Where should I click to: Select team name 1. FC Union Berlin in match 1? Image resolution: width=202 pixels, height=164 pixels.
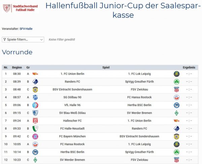click(72, 74)
